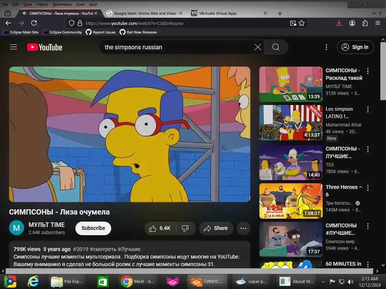Reload the page with the refresh icon

coord(34,23)
